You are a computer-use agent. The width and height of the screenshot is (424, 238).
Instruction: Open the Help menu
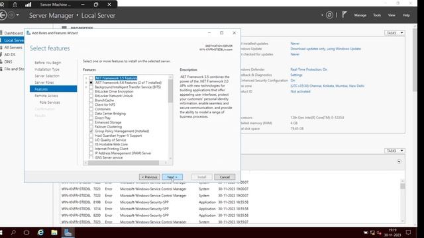(x=406, y=15)
